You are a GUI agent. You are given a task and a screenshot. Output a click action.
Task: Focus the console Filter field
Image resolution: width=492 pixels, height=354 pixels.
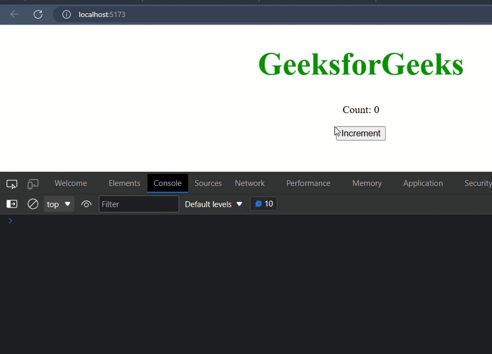[x=138, y=204]
